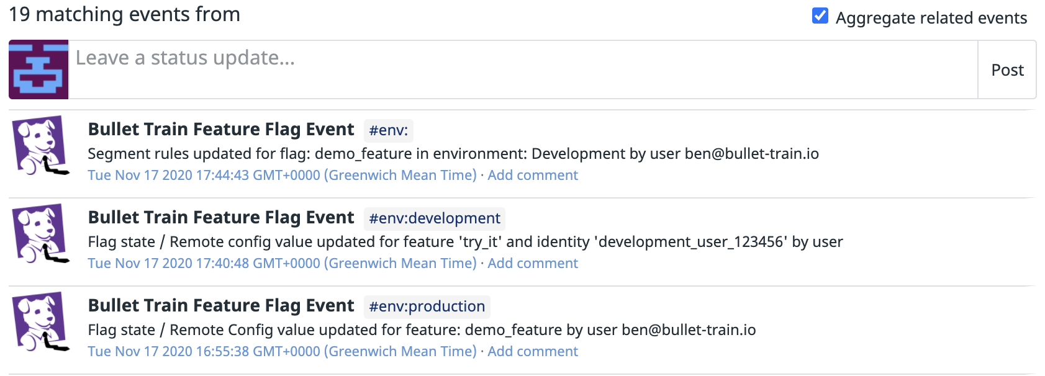Add comment on the 16:55:38 production event
This screenshot has width=1045, height=376.
532,352
